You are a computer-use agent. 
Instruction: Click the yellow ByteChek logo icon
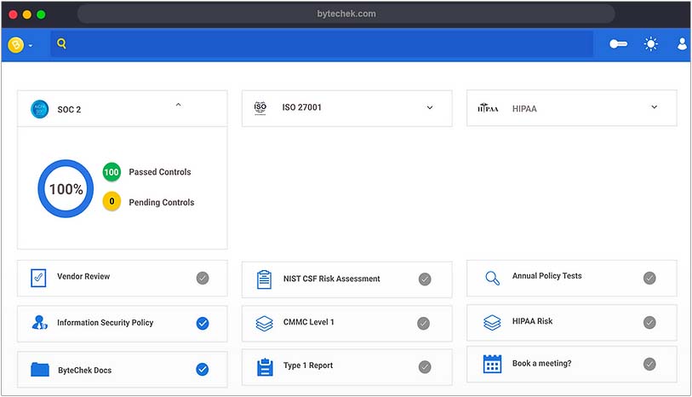pyautogui.click(x=16, y=44)
